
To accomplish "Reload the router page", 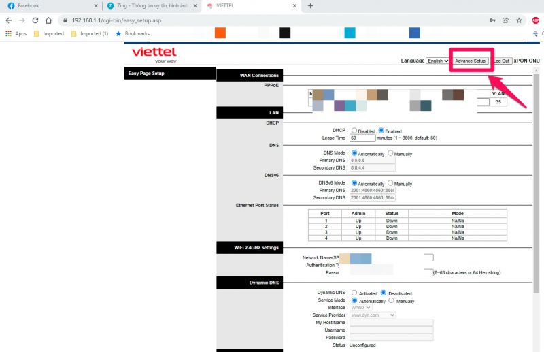I will tap(35, 20).
